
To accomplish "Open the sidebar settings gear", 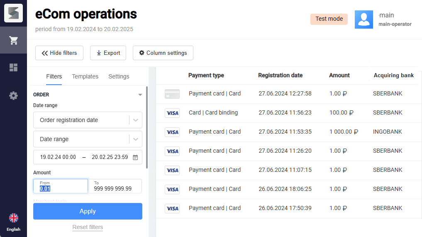I will click(x=13, y=96).
